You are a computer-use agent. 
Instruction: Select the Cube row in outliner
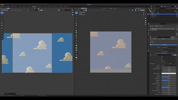point(162,14)
